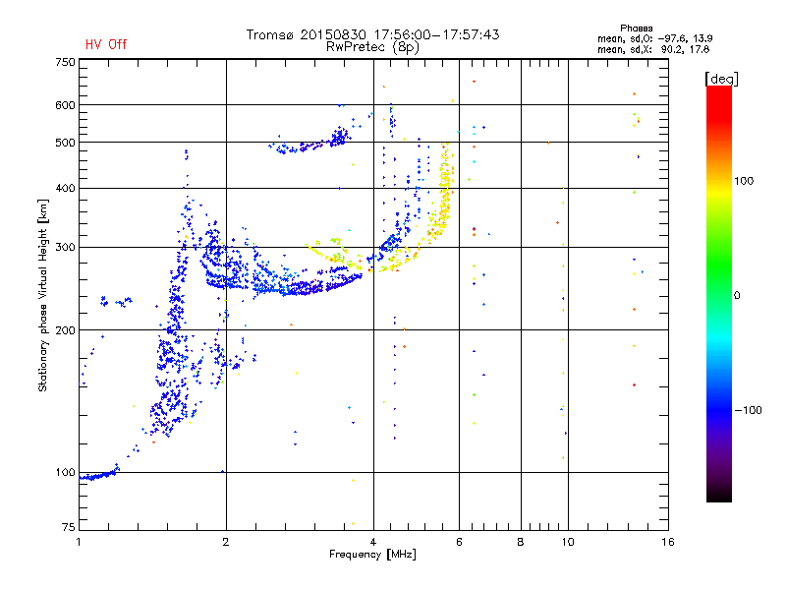The image size is (786, 590).
Task: Click the "Phases" heading text
Action: pyautogui.click(x=636, y=29)
